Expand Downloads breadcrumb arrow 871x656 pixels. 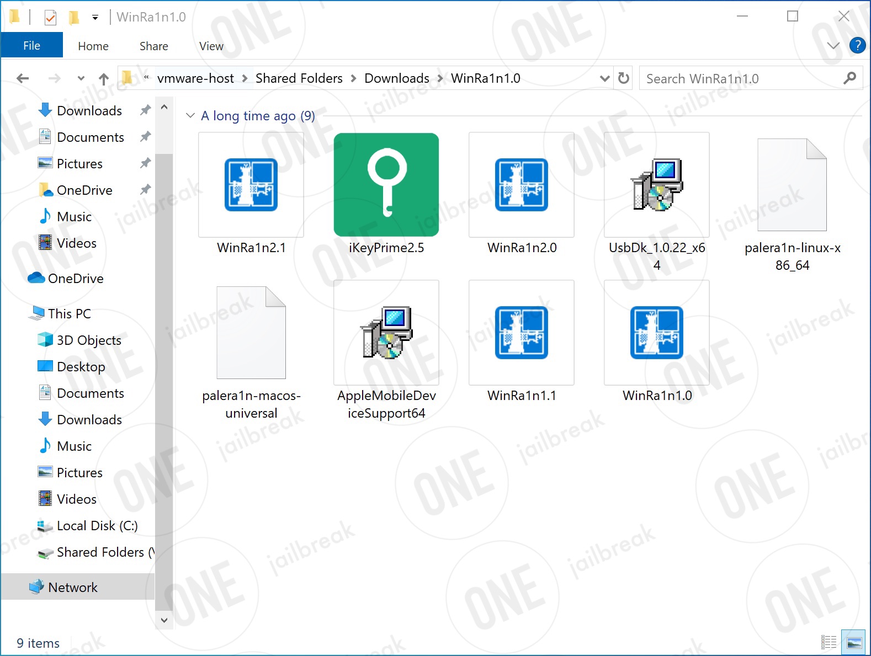coord(440,78)
